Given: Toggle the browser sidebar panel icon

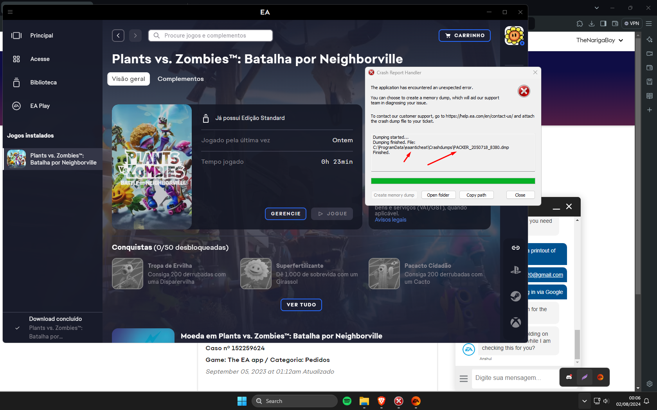Looking at the screenshot, I should (603, 23).
